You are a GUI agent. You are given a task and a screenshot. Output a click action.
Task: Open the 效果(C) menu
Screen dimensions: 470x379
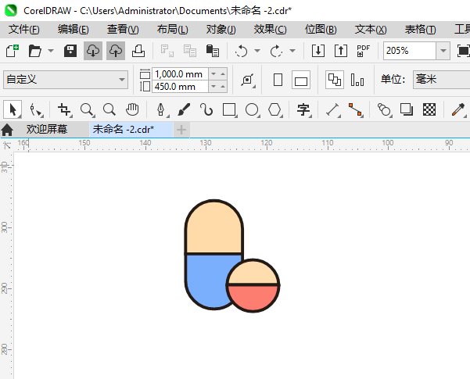270,29
